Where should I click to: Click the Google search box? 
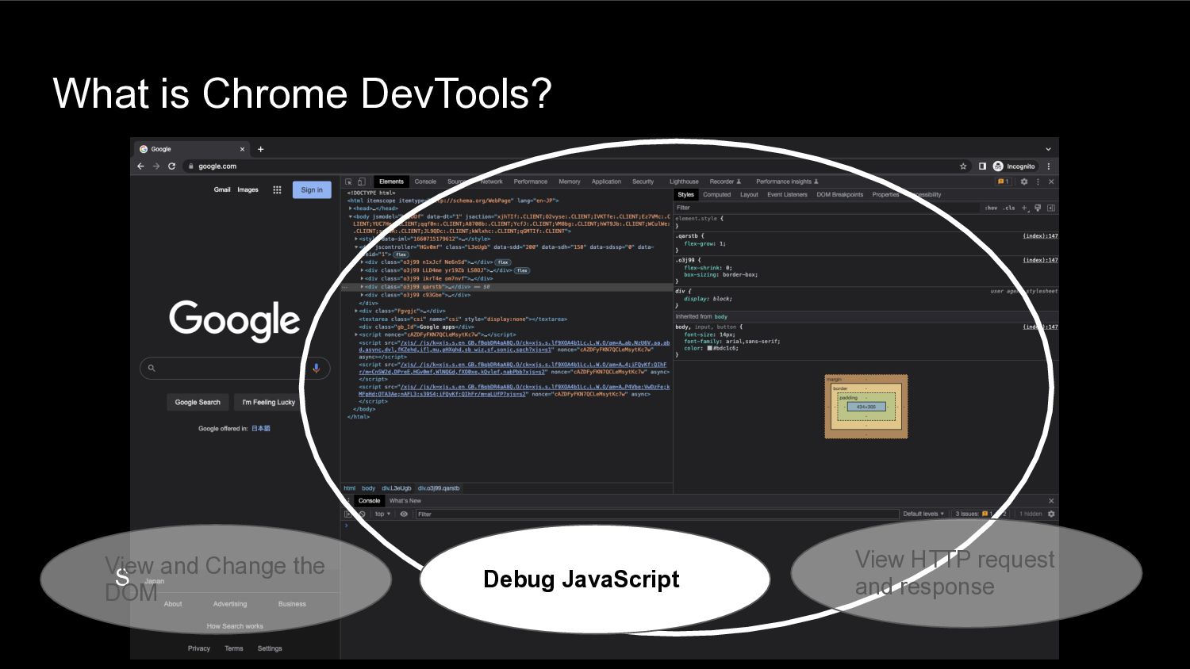[235, 368]
